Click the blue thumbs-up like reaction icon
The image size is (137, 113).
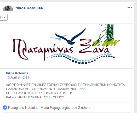(x=5, y=108)
